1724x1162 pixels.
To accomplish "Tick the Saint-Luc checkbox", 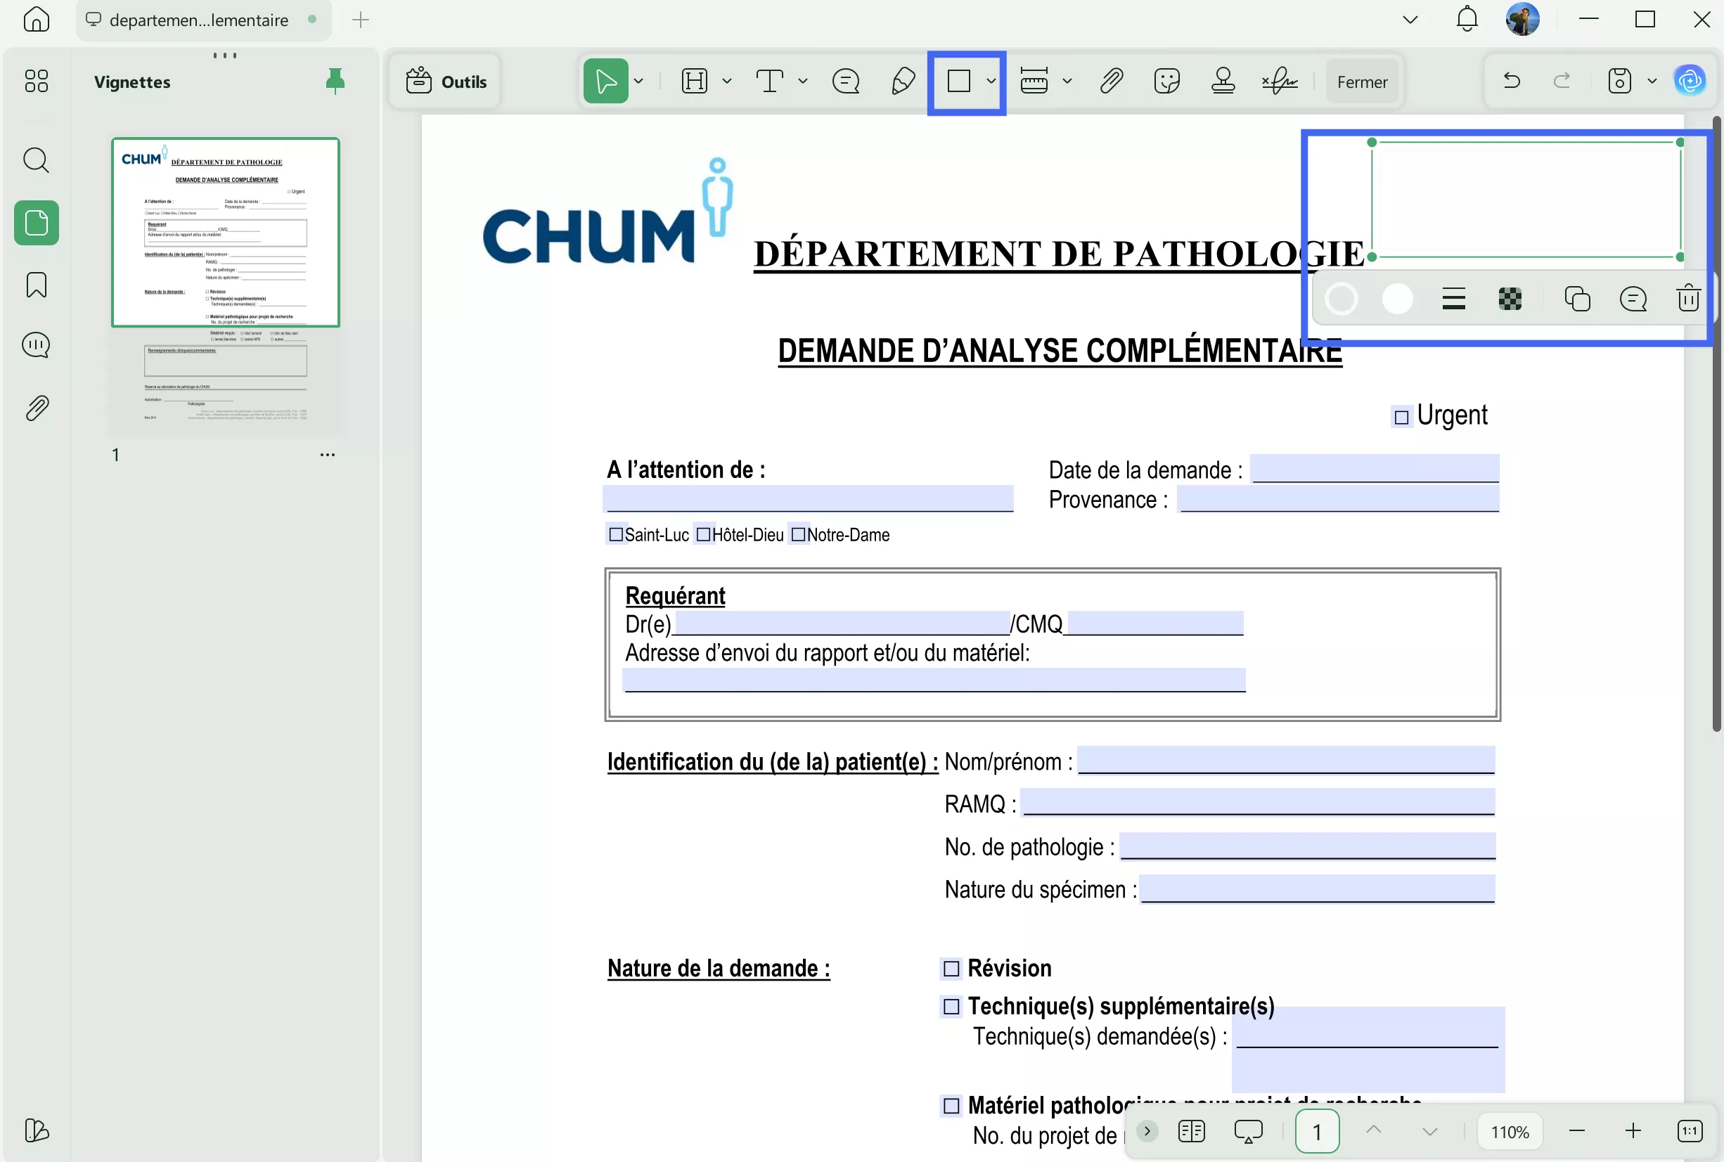I will coord(615,534).
